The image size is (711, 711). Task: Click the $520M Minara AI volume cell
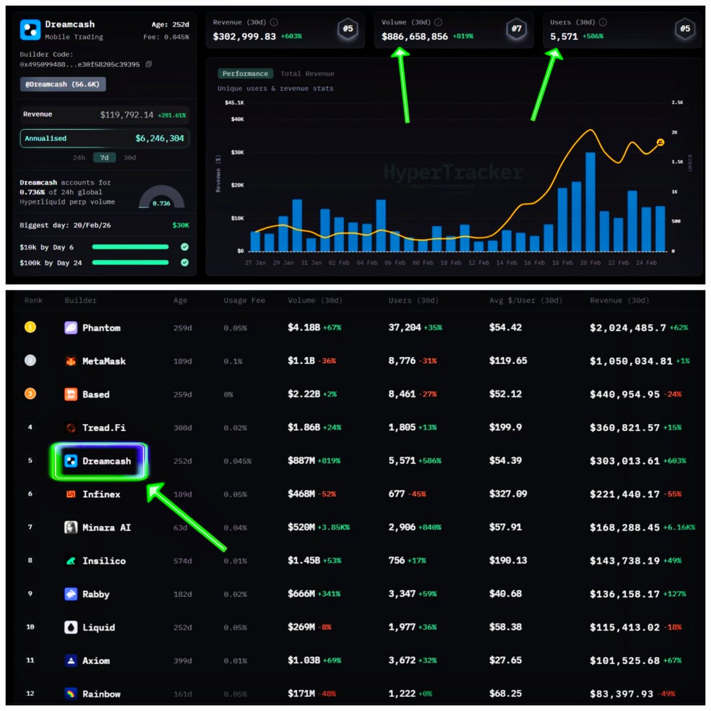click(301, 527)
